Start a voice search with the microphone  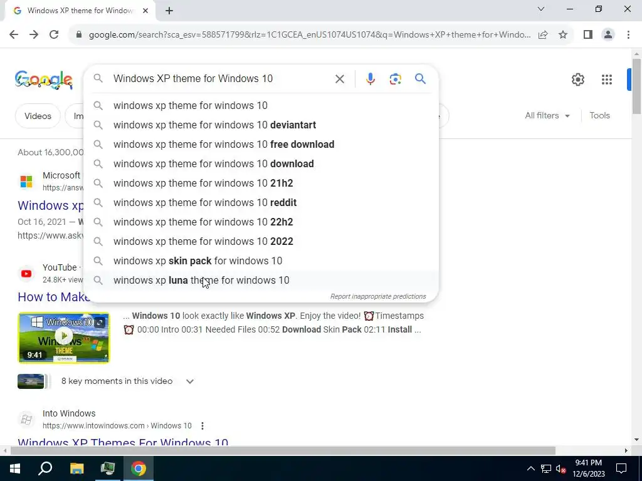coord(370,79)
